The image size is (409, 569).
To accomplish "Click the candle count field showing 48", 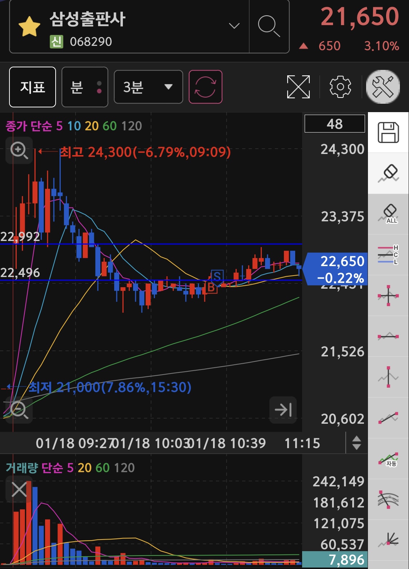I will (334, 124).
